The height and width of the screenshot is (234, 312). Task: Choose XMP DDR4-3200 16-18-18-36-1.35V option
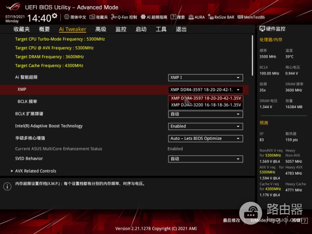[x=205, y=105]
